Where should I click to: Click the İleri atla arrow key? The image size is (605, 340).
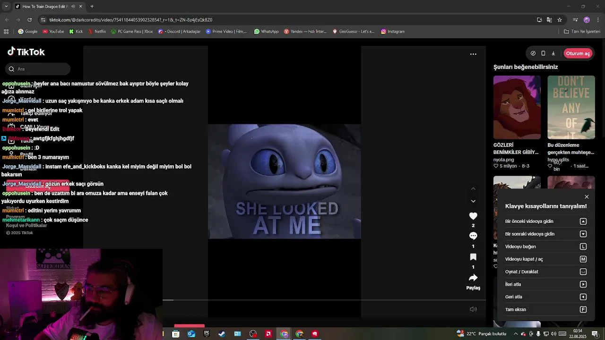point(583,284)
